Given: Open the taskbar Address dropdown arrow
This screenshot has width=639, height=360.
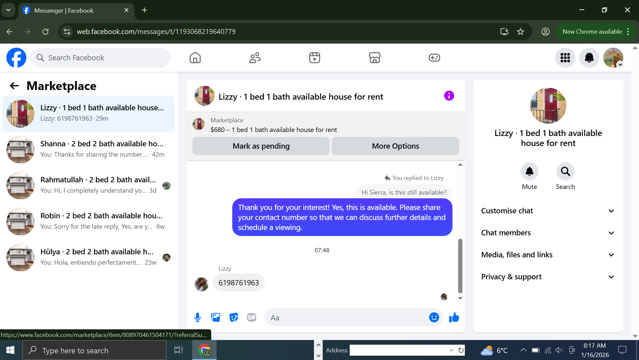Looking at the screenshot, I should (x=451, y=350).
